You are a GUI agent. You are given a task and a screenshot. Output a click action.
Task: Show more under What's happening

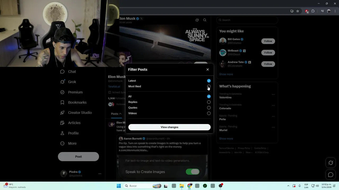[x=226, y=139]
